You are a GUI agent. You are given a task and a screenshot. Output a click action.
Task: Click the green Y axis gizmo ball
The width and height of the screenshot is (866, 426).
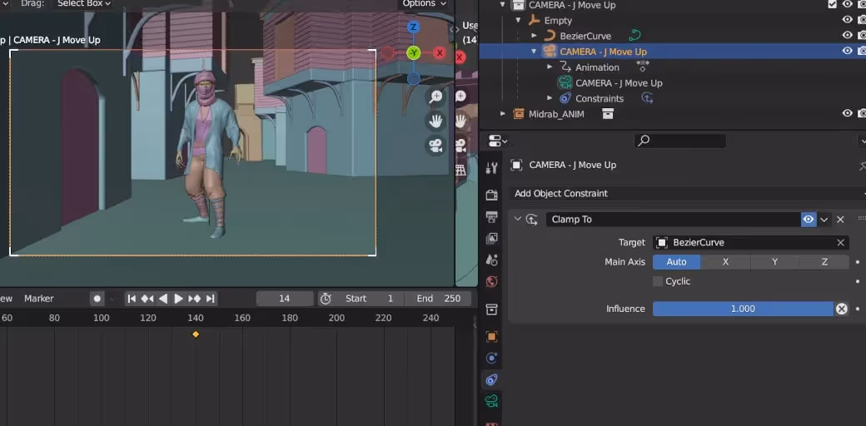pos(414,53)
